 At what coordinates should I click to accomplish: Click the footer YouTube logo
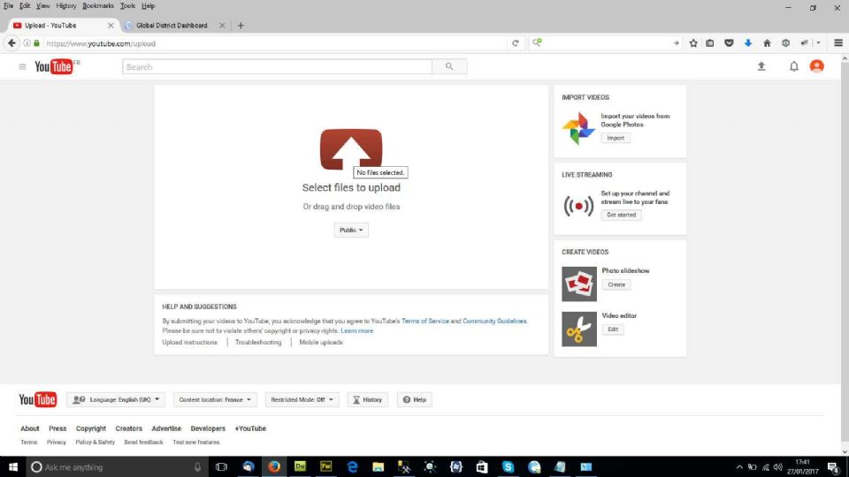[37, 399]
